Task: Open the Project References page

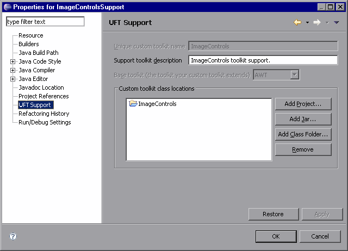Action: pyautogui.click(x=43, y=96)
